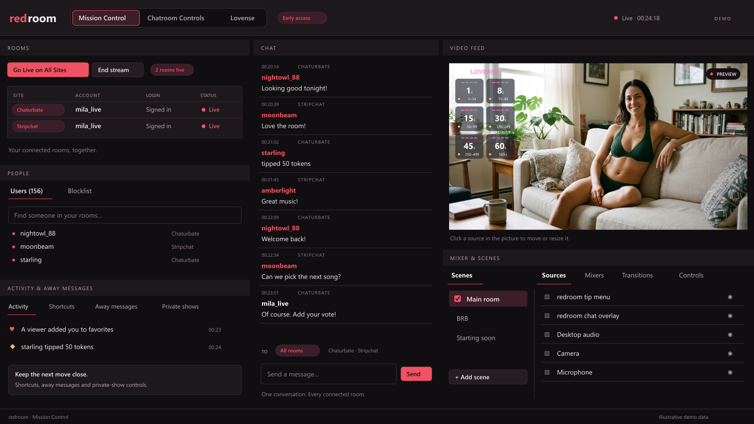Click the Find someone search field
This screenshot has width=754, height=424.
(x=125, y=215)
